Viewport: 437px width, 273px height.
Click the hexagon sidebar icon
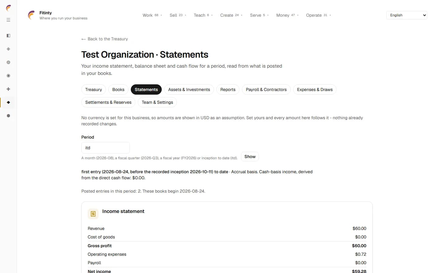click(x=8, y=116)
